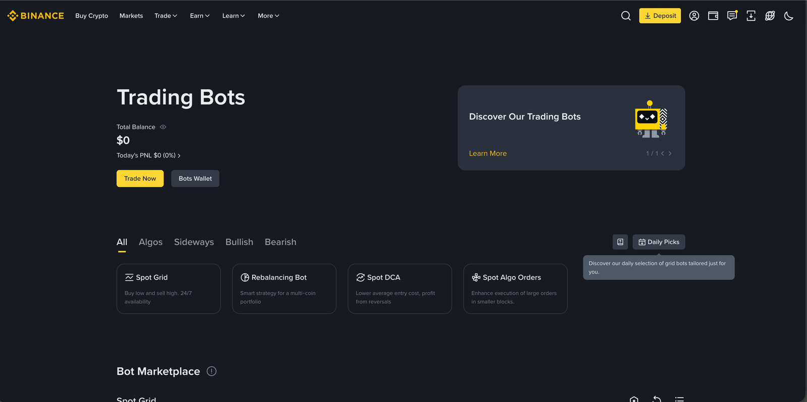The image size is (807, 402).
Task: Select the Sideways tab
Action: tap(194, 242)
